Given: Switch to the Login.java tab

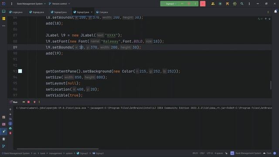Looking at the screenshot, I should coord(16,12).
